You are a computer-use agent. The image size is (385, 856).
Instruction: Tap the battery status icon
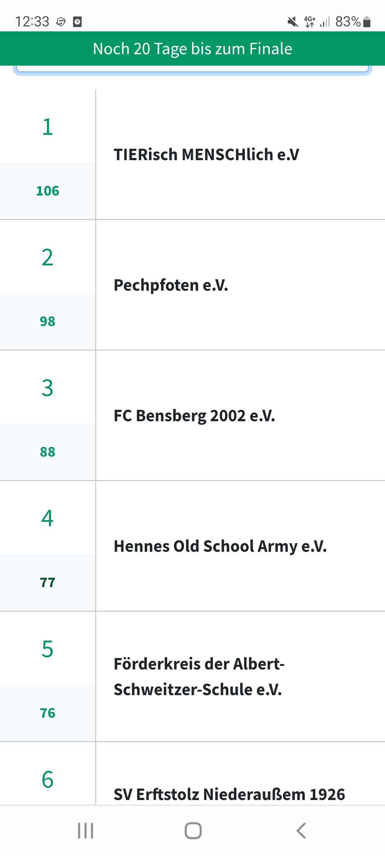click(367, 22)
